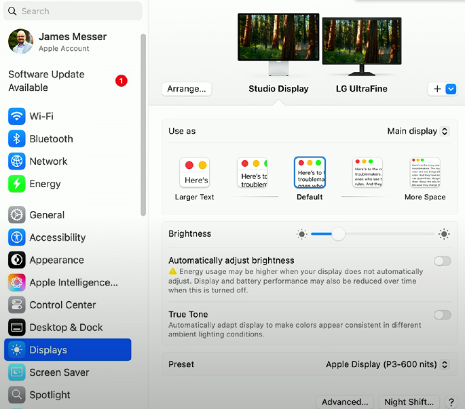
Task: Open the Use as Main display dropdown
Action: point(418,132)
